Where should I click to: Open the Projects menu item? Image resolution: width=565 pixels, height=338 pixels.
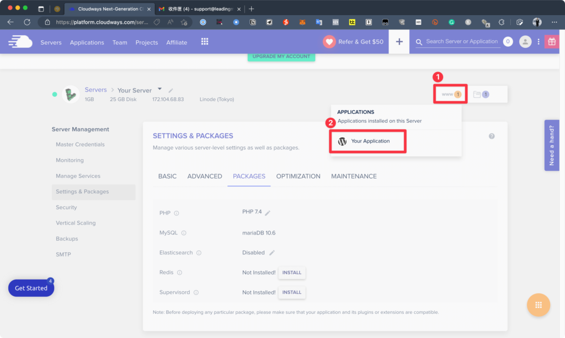click(x=147, y=42)
